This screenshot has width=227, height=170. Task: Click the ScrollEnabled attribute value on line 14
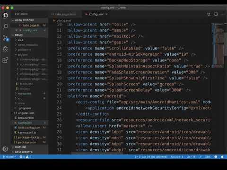[168, 48]
